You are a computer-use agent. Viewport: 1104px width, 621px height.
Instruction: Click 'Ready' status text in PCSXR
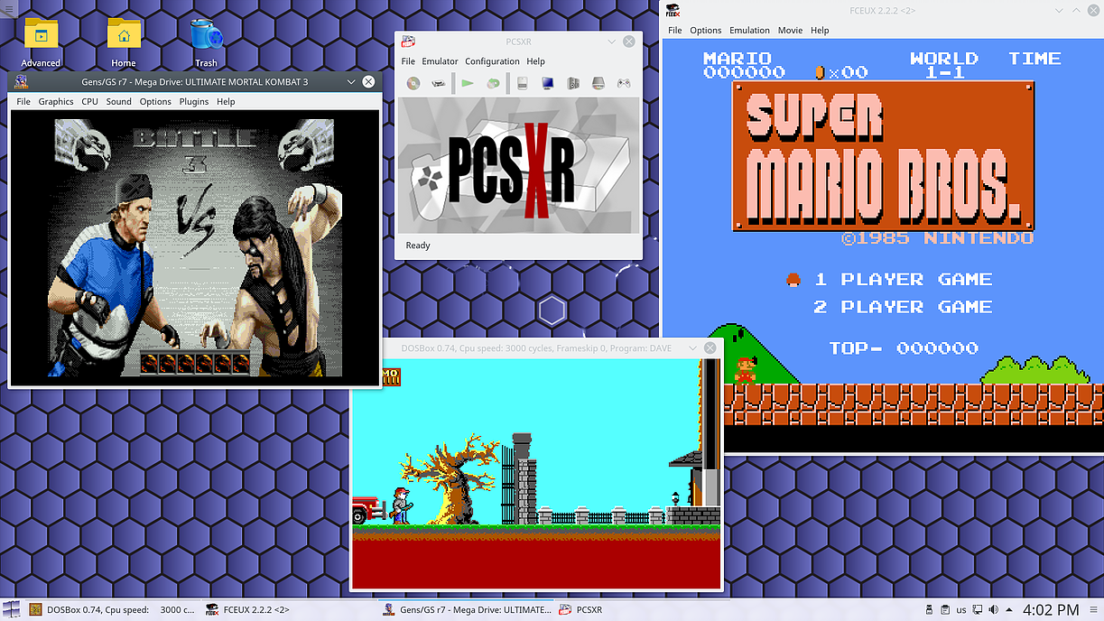point(418,246)
